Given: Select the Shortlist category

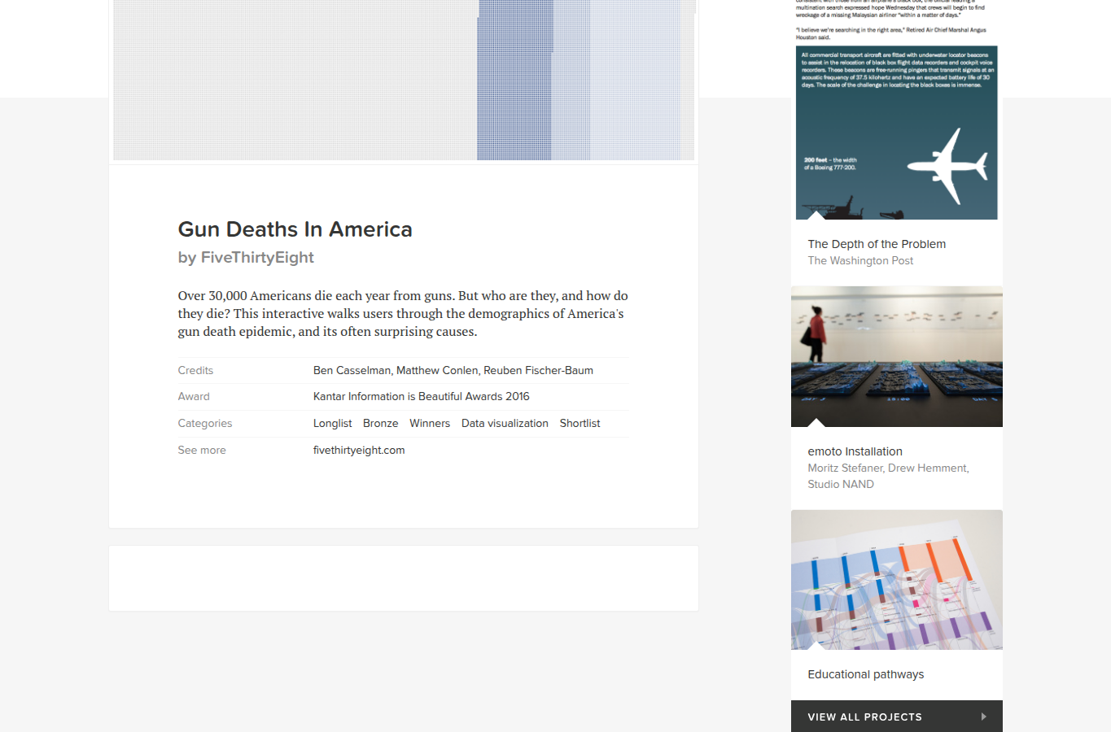Looking at the screenshot, I should pos(580,423).
